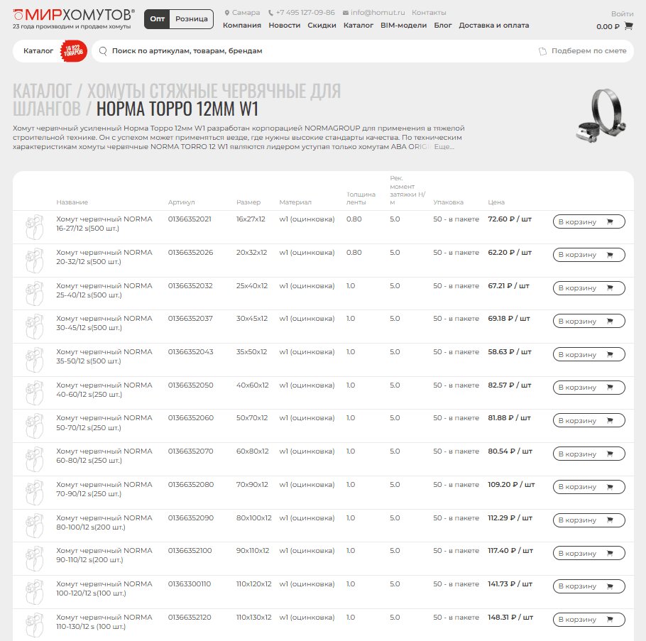The image size is (646, 641).
Task: Expand description with Еще... link
Action: (x=444, y=147)
